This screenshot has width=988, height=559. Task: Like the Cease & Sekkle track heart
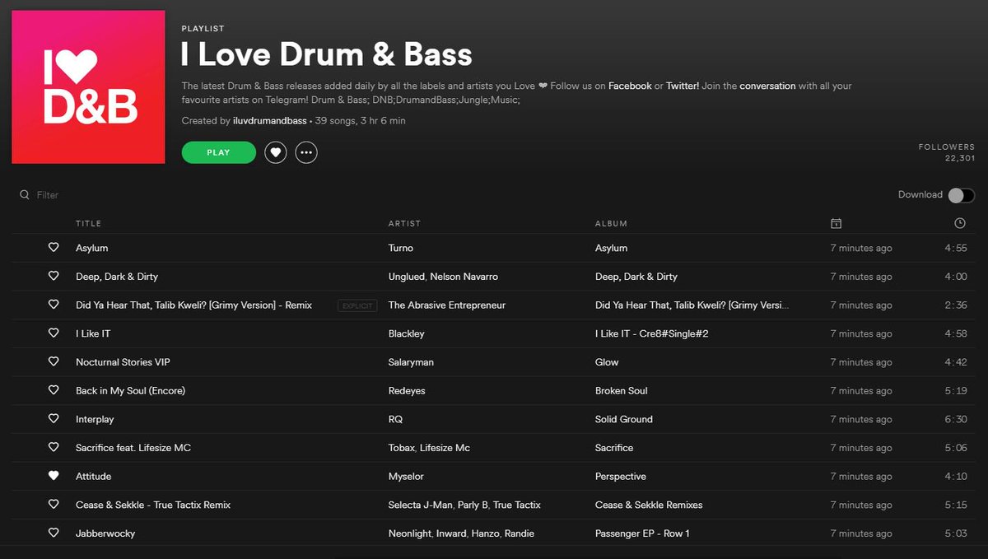(54, 505)
